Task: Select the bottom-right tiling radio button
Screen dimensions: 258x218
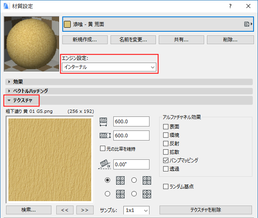Action: (x=134, y=194)
